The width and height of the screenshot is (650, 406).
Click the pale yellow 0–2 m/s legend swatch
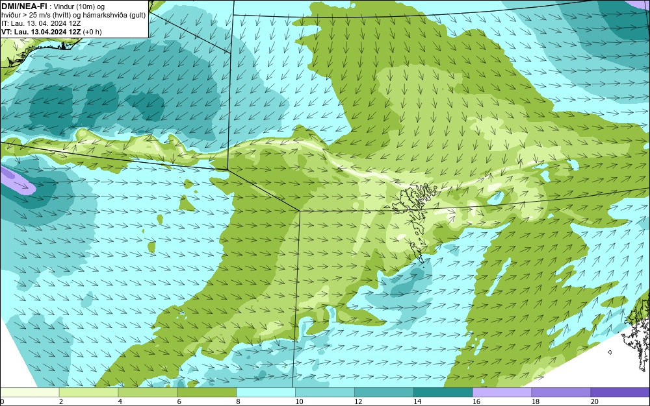29,392
